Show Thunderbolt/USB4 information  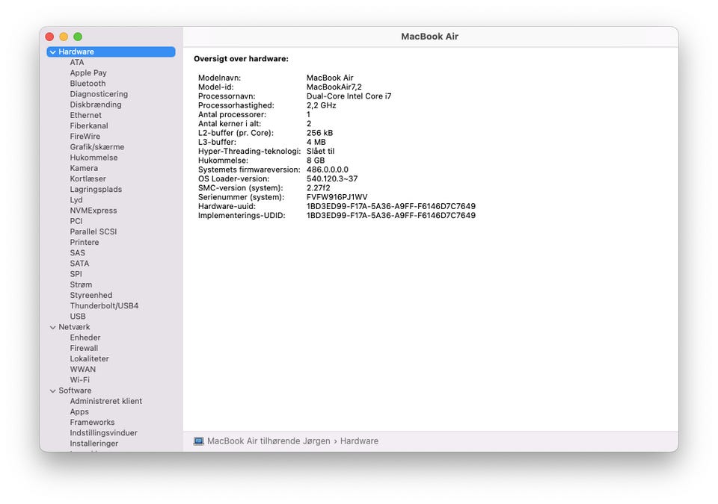tap(104, 306)
